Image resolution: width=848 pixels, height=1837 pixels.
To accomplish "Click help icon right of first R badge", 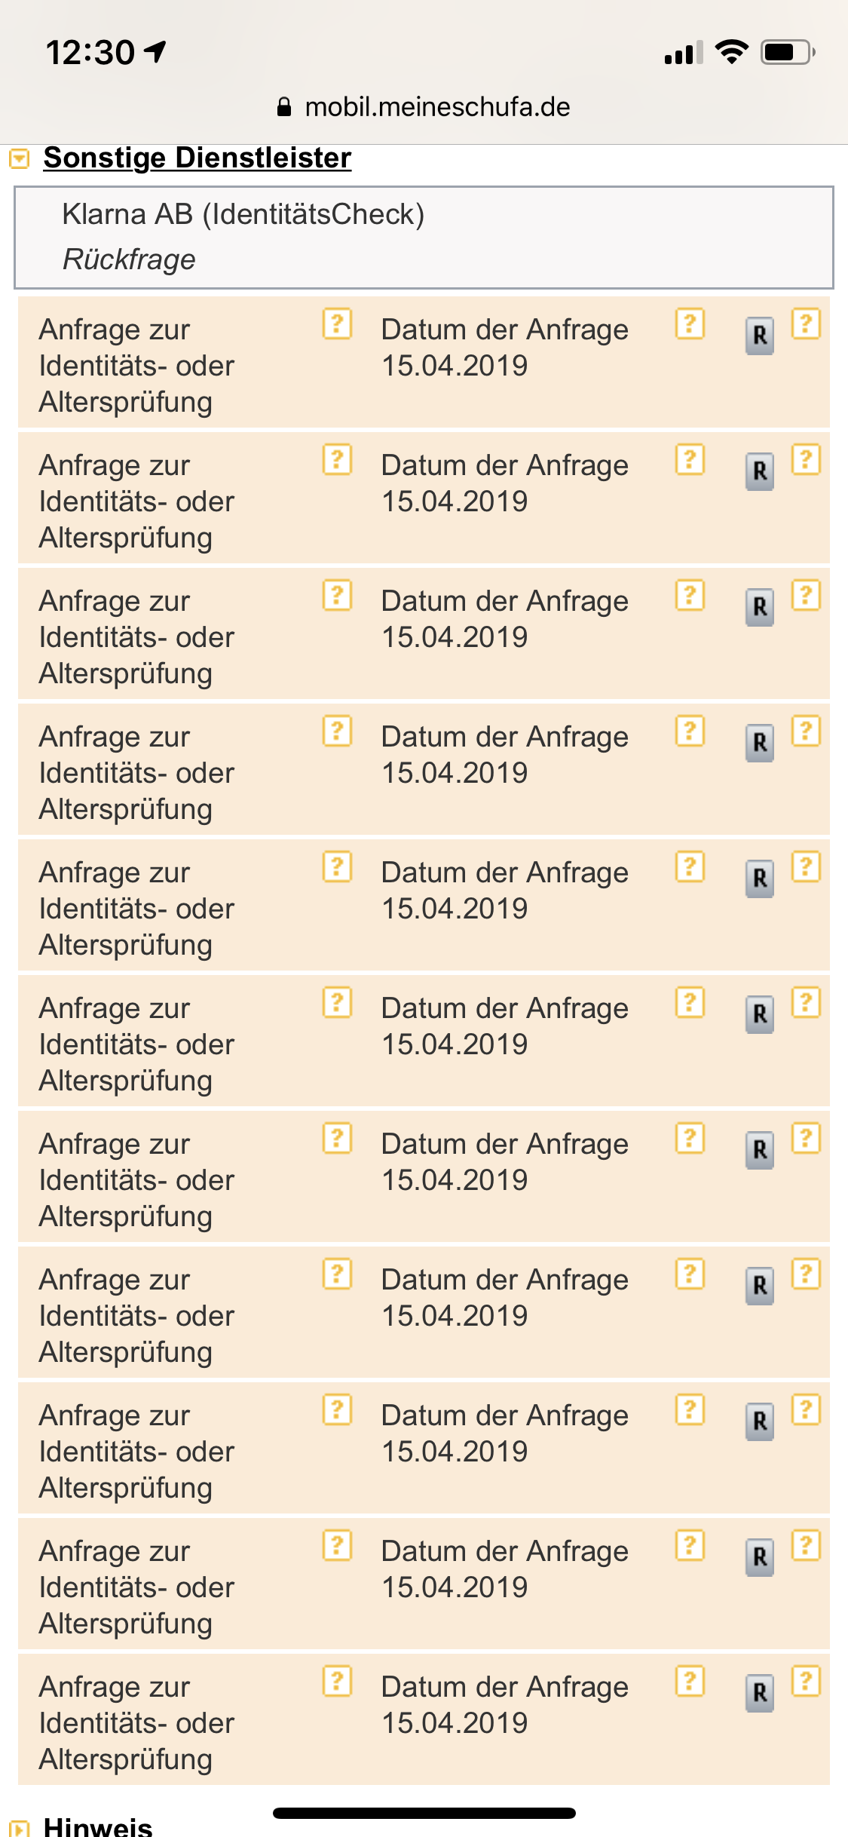I will pos(806,324).
